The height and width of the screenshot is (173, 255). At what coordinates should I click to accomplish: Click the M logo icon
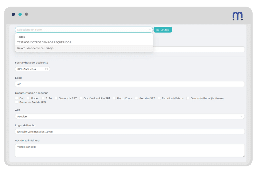(237, 16)
